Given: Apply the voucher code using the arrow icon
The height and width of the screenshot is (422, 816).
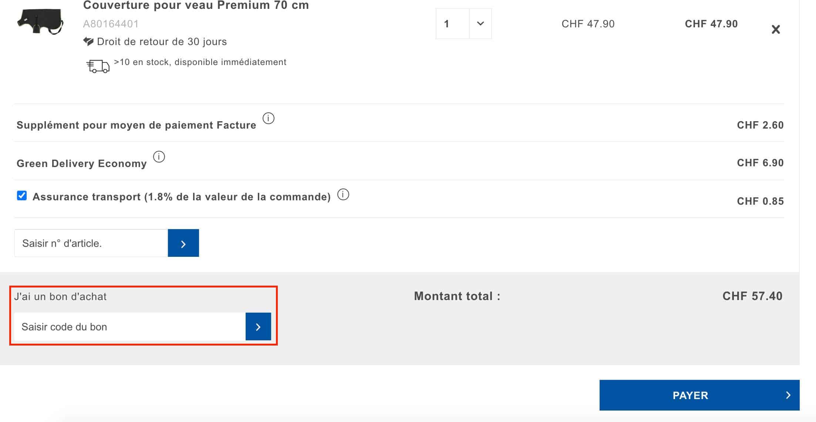Looking at the screenshot, I should click(x=258, y=327).
